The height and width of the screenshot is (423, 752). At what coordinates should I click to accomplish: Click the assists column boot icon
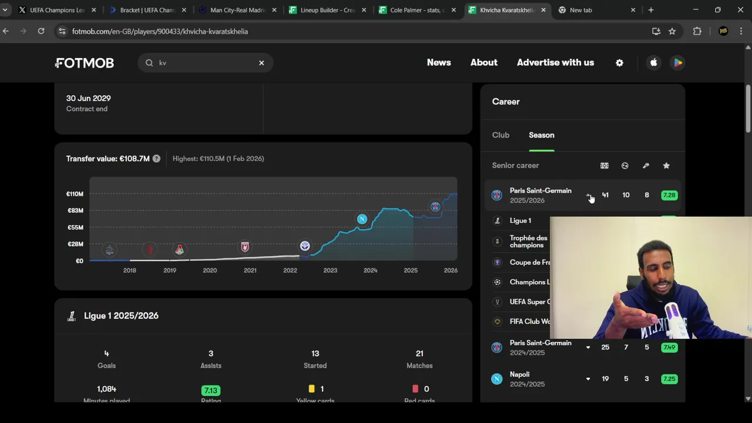(646, 166)
